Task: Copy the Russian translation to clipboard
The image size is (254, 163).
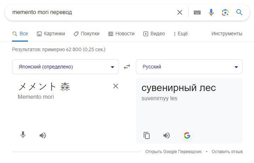Action: coord(146,135)
